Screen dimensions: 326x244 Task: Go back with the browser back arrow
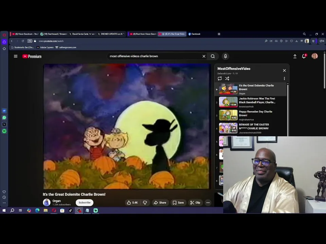(x=12, y=41)
